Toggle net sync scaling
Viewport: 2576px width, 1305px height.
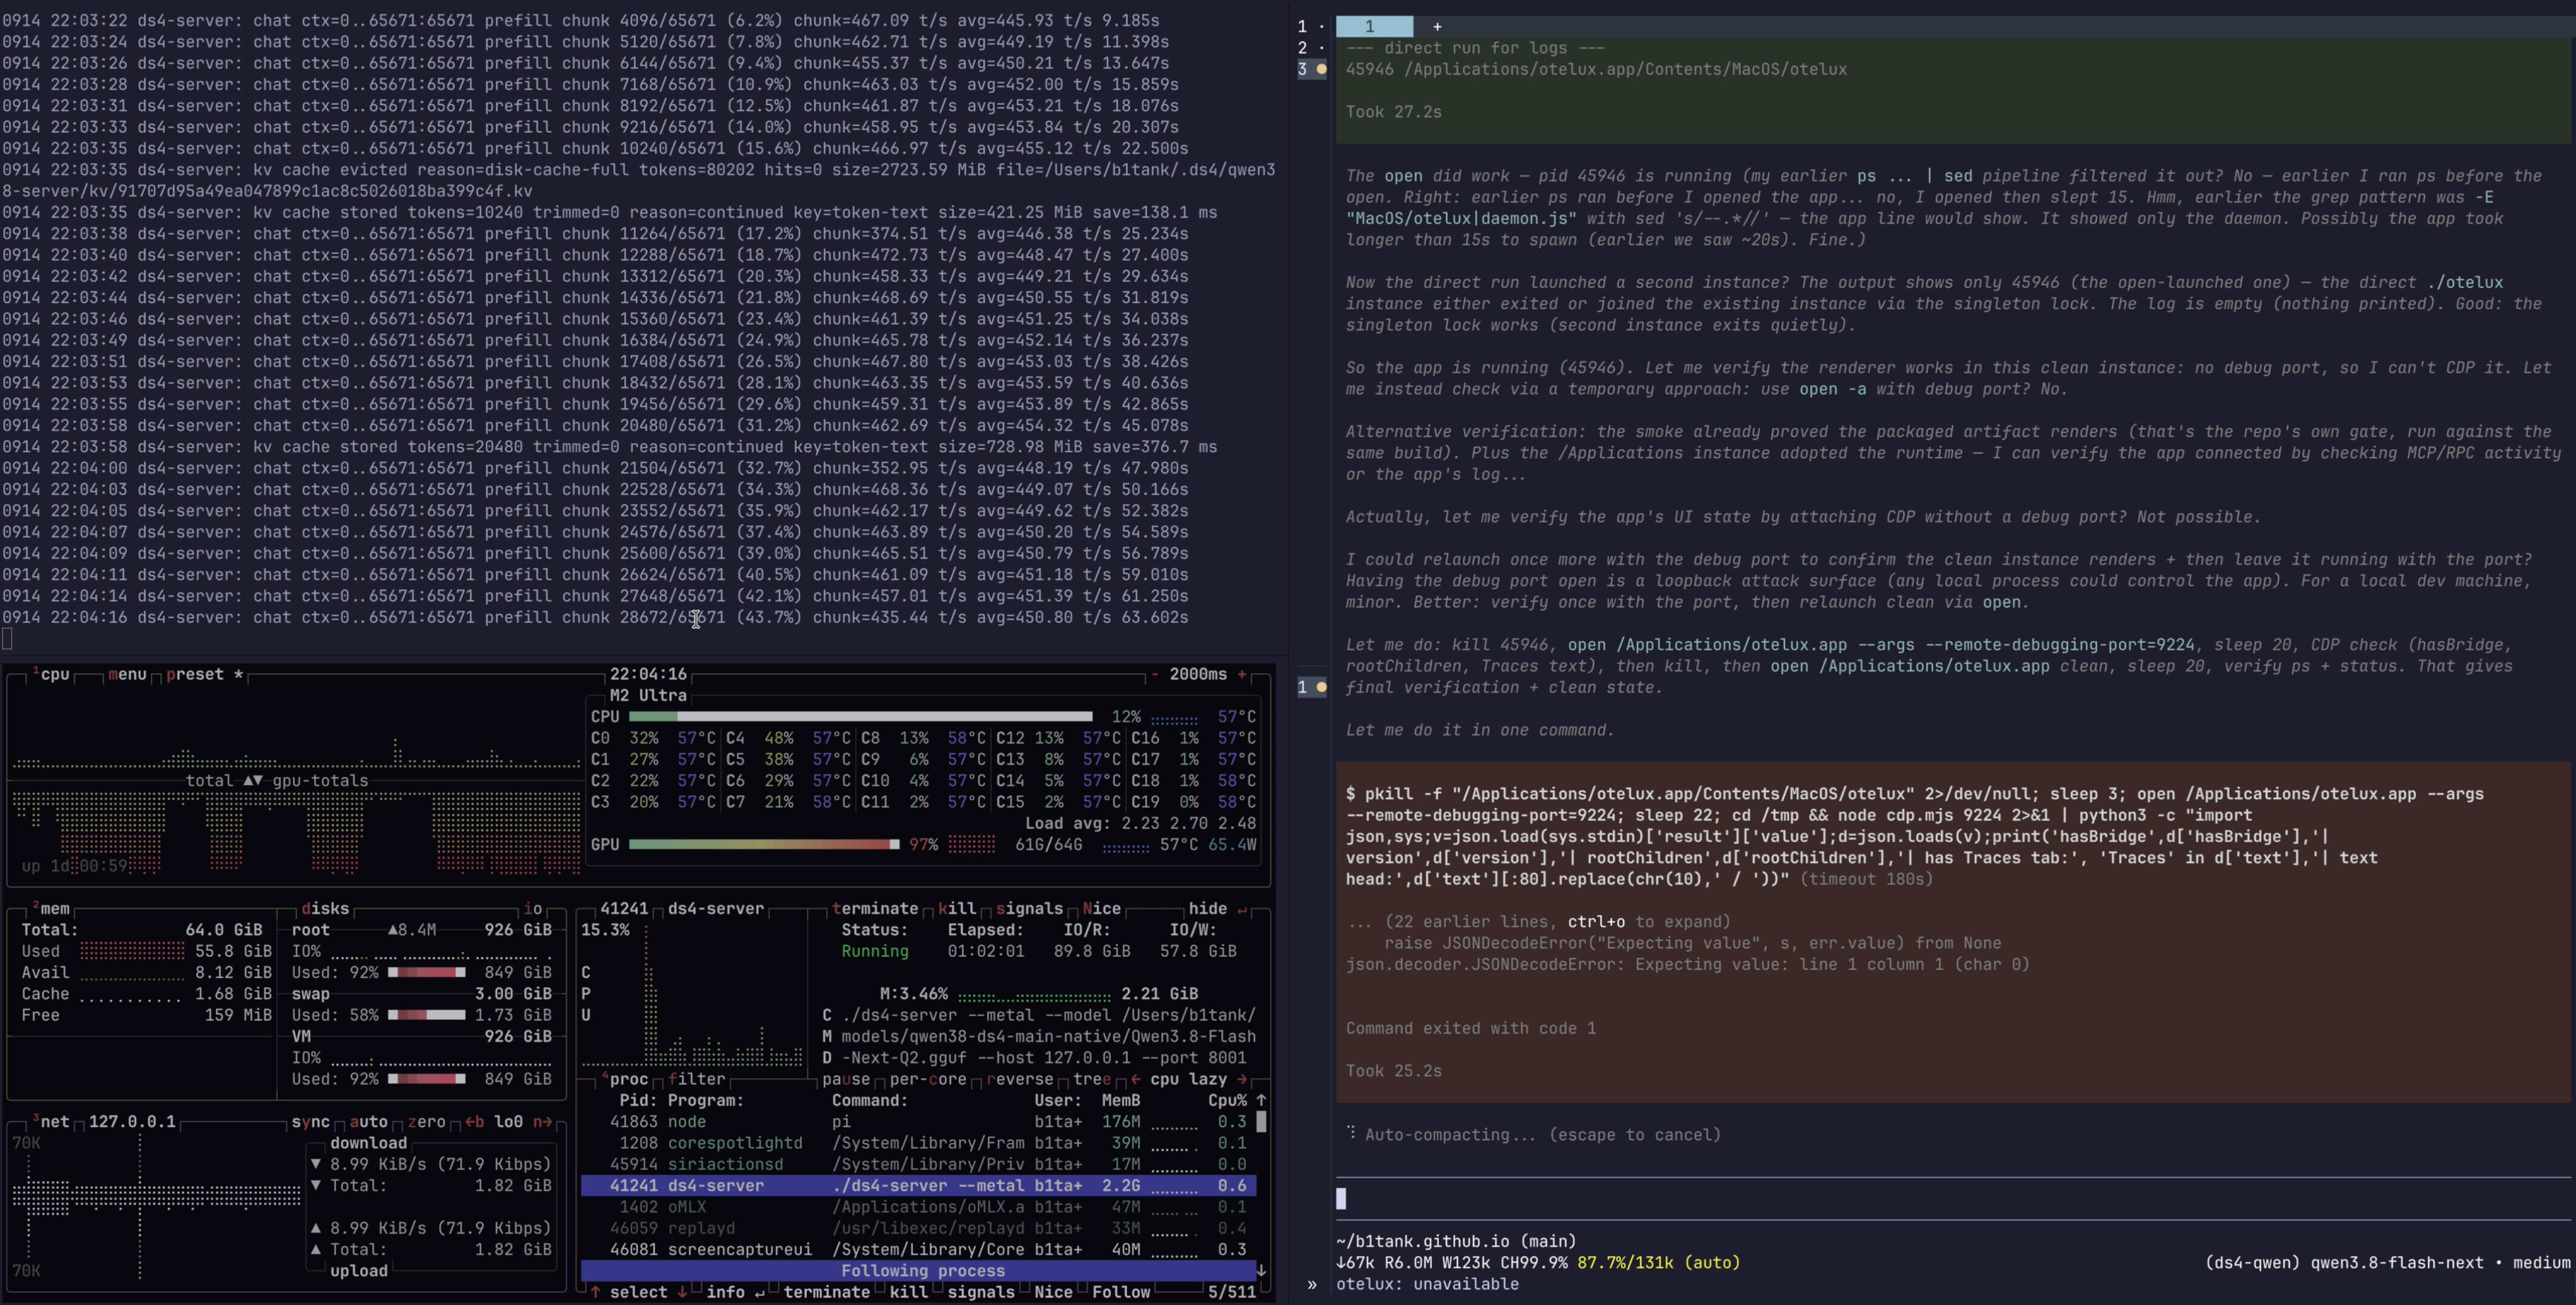pos(310,1121)
